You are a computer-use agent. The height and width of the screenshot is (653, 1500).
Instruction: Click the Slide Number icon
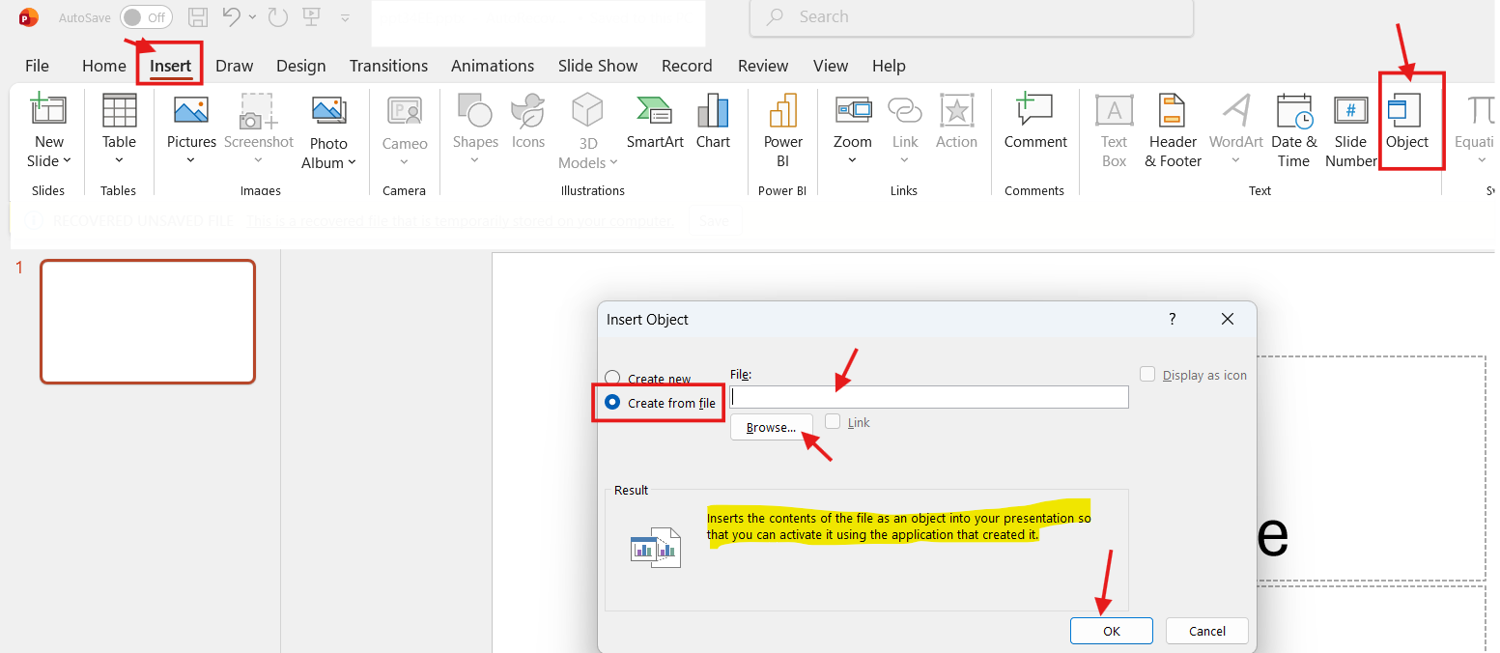point(1350,110)
